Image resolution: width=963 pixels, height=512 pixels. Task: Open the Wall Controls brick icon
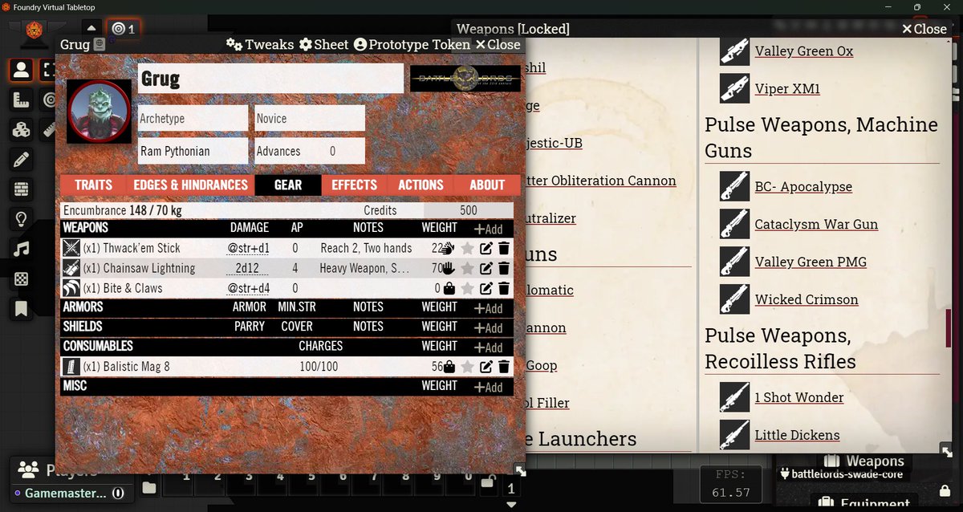pyautogui.click(x=21, y=189)
